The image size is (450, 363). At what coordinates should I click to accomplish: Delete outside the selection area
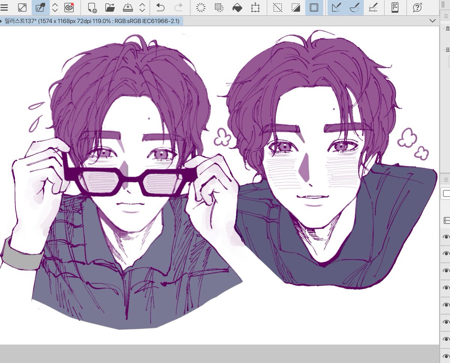[x=219, y=7]
